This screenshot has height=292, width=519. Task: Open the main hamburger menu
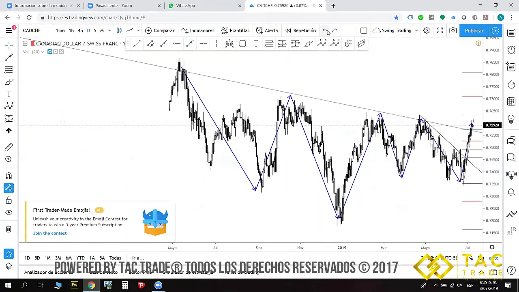pos(9,30)
